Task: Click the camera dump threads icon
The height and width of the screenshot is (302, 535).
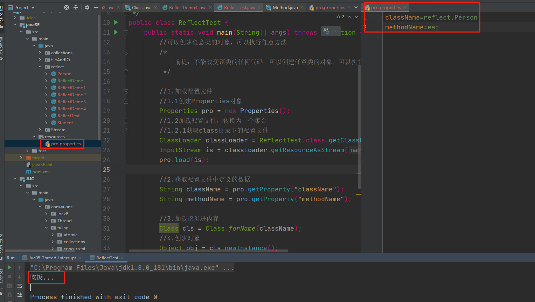Action: pyautogui.click(x=9, y=286)
